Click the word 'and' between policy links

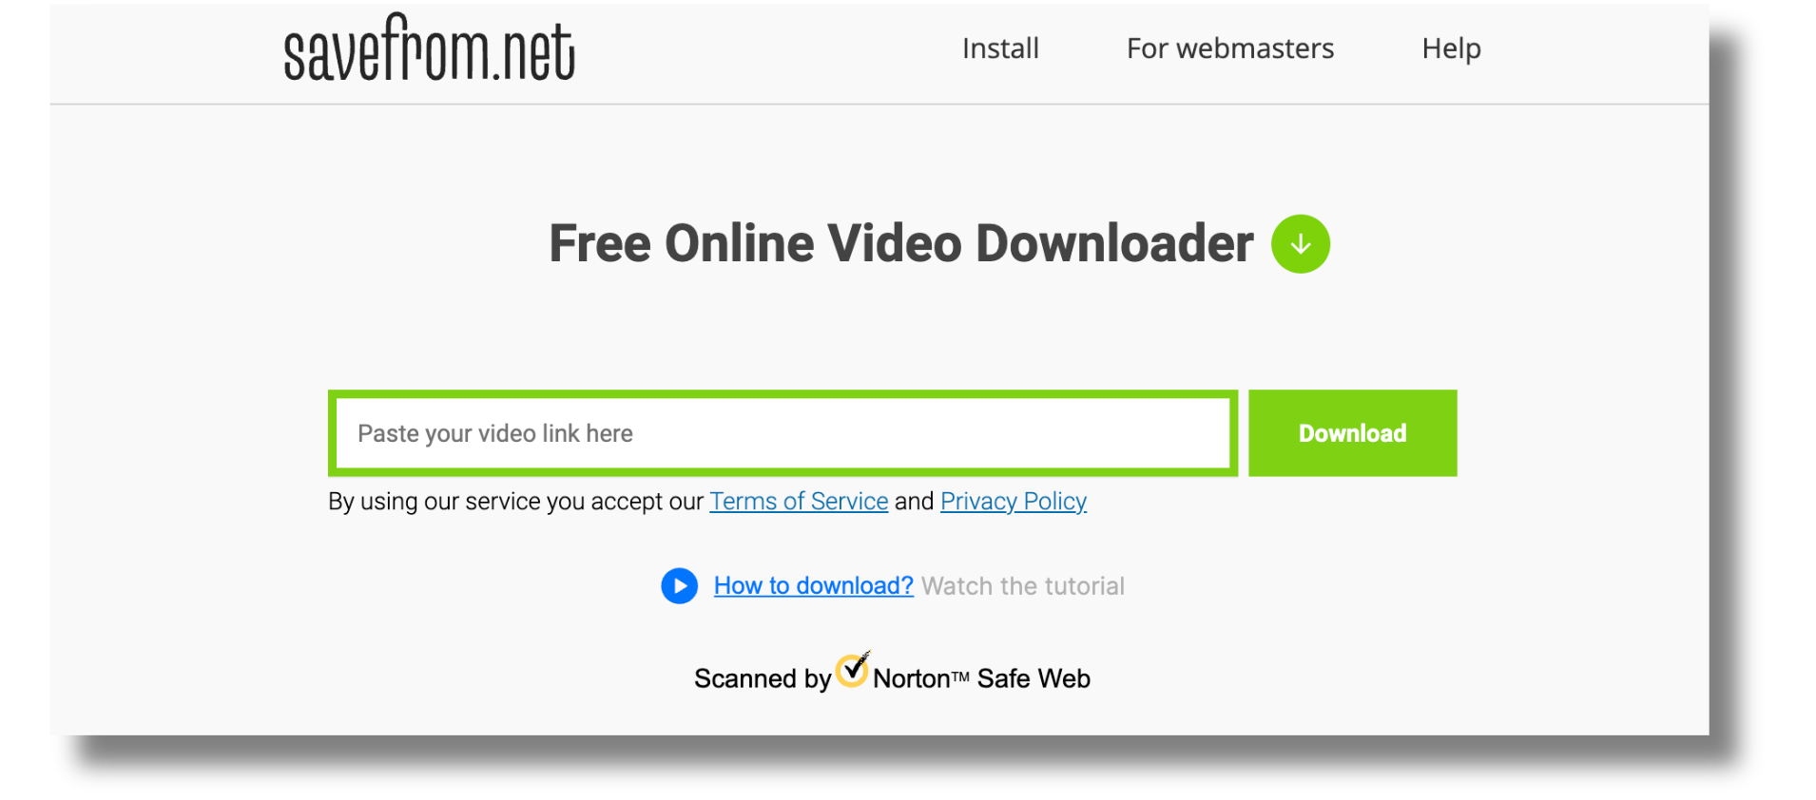pos(915,502)
